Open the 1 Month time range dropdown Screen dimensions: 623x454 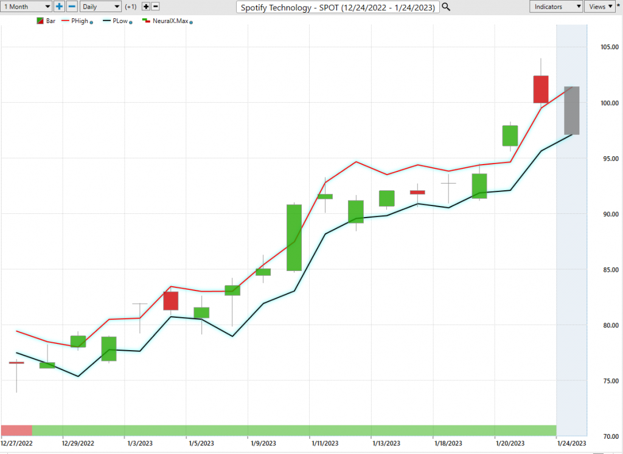point(26,7)
